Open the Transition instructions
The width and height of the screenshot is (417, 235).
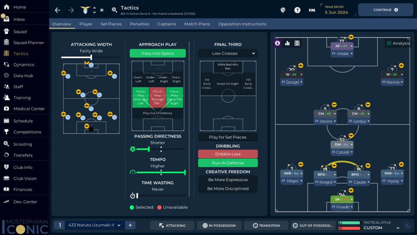266,226
